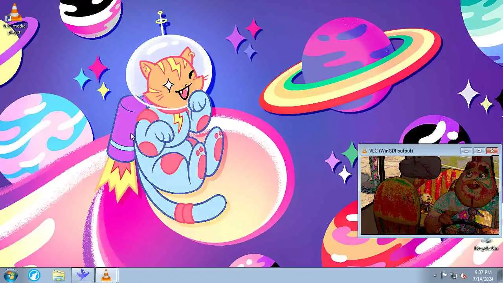Open the Action Center flag icon

(444, 276)
